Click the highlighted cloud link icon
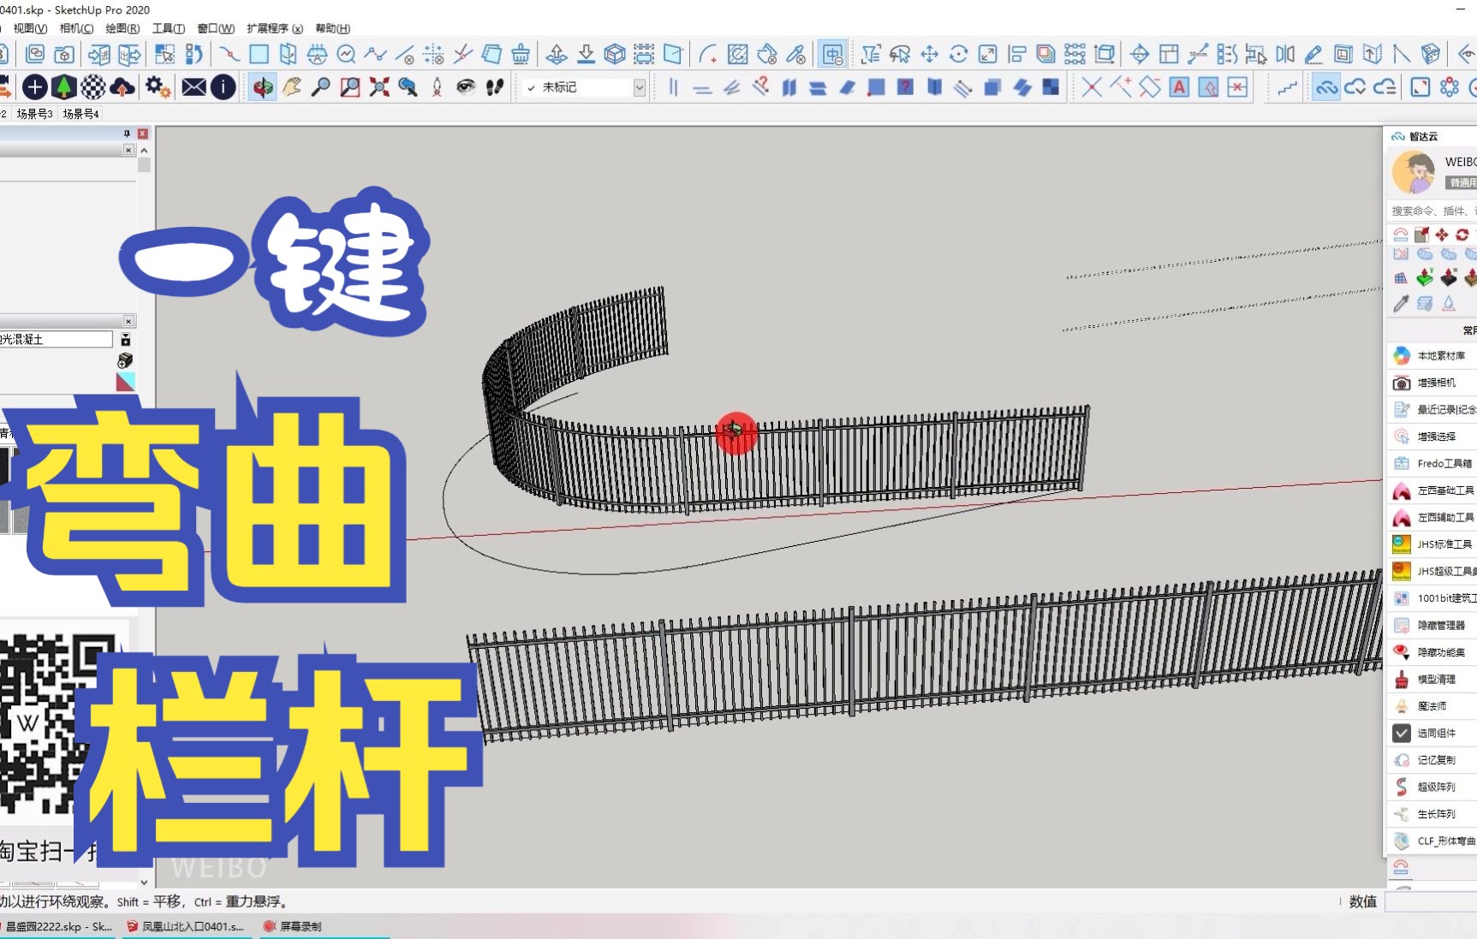The height and width of the screenshot is (939, 1477). 1325,86
